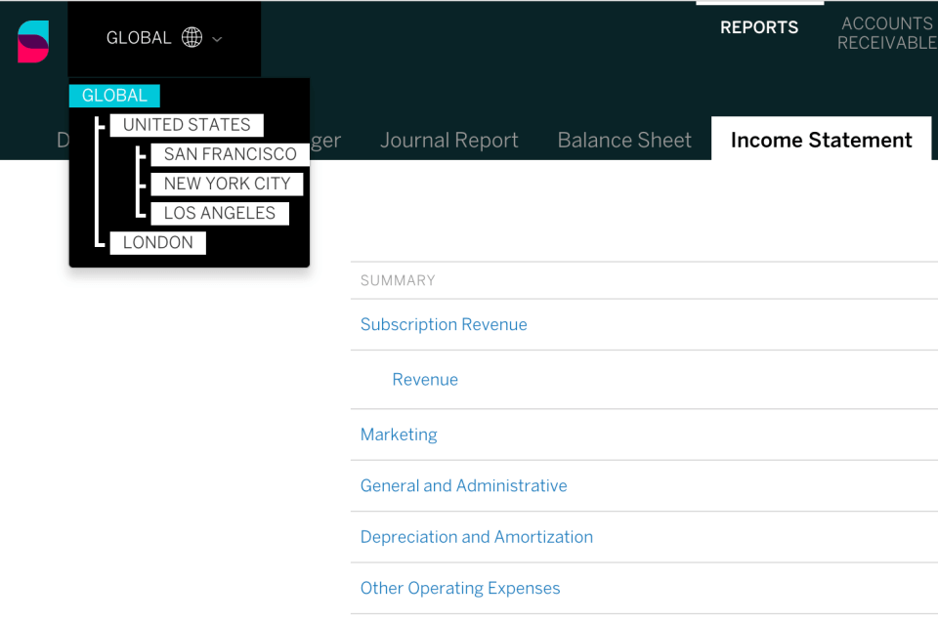
Task: Click the SUMMARY column header
Action: pos(398,280)
